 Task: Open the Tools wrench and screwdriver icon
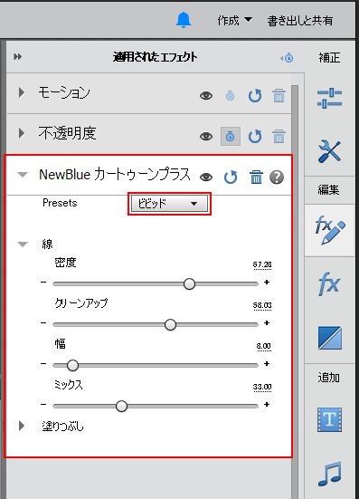click(x=329, y=151)
